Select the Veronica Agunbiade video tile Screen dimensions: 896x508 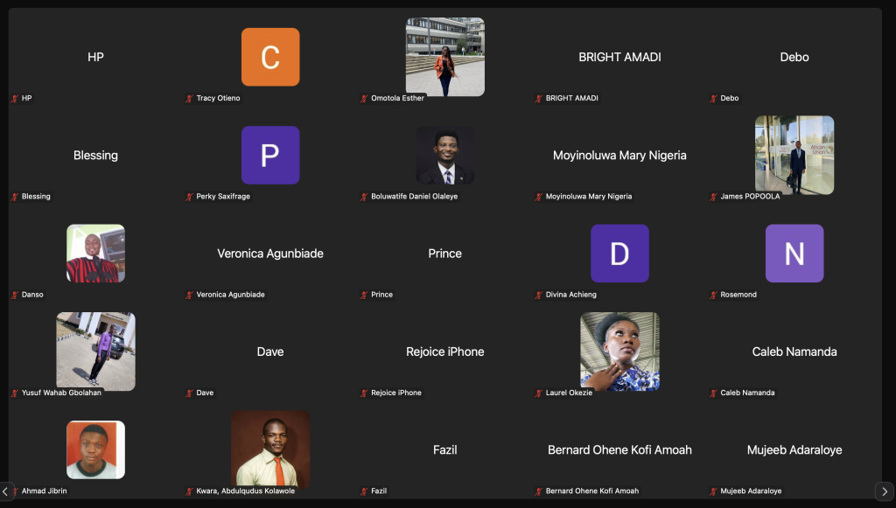(270, 254)
